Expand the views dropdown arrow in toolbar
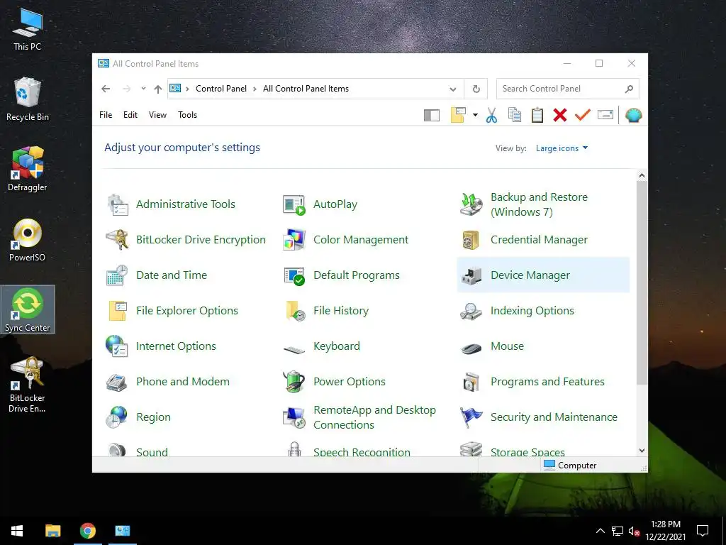726x545 pixels. tap(475, 115)
